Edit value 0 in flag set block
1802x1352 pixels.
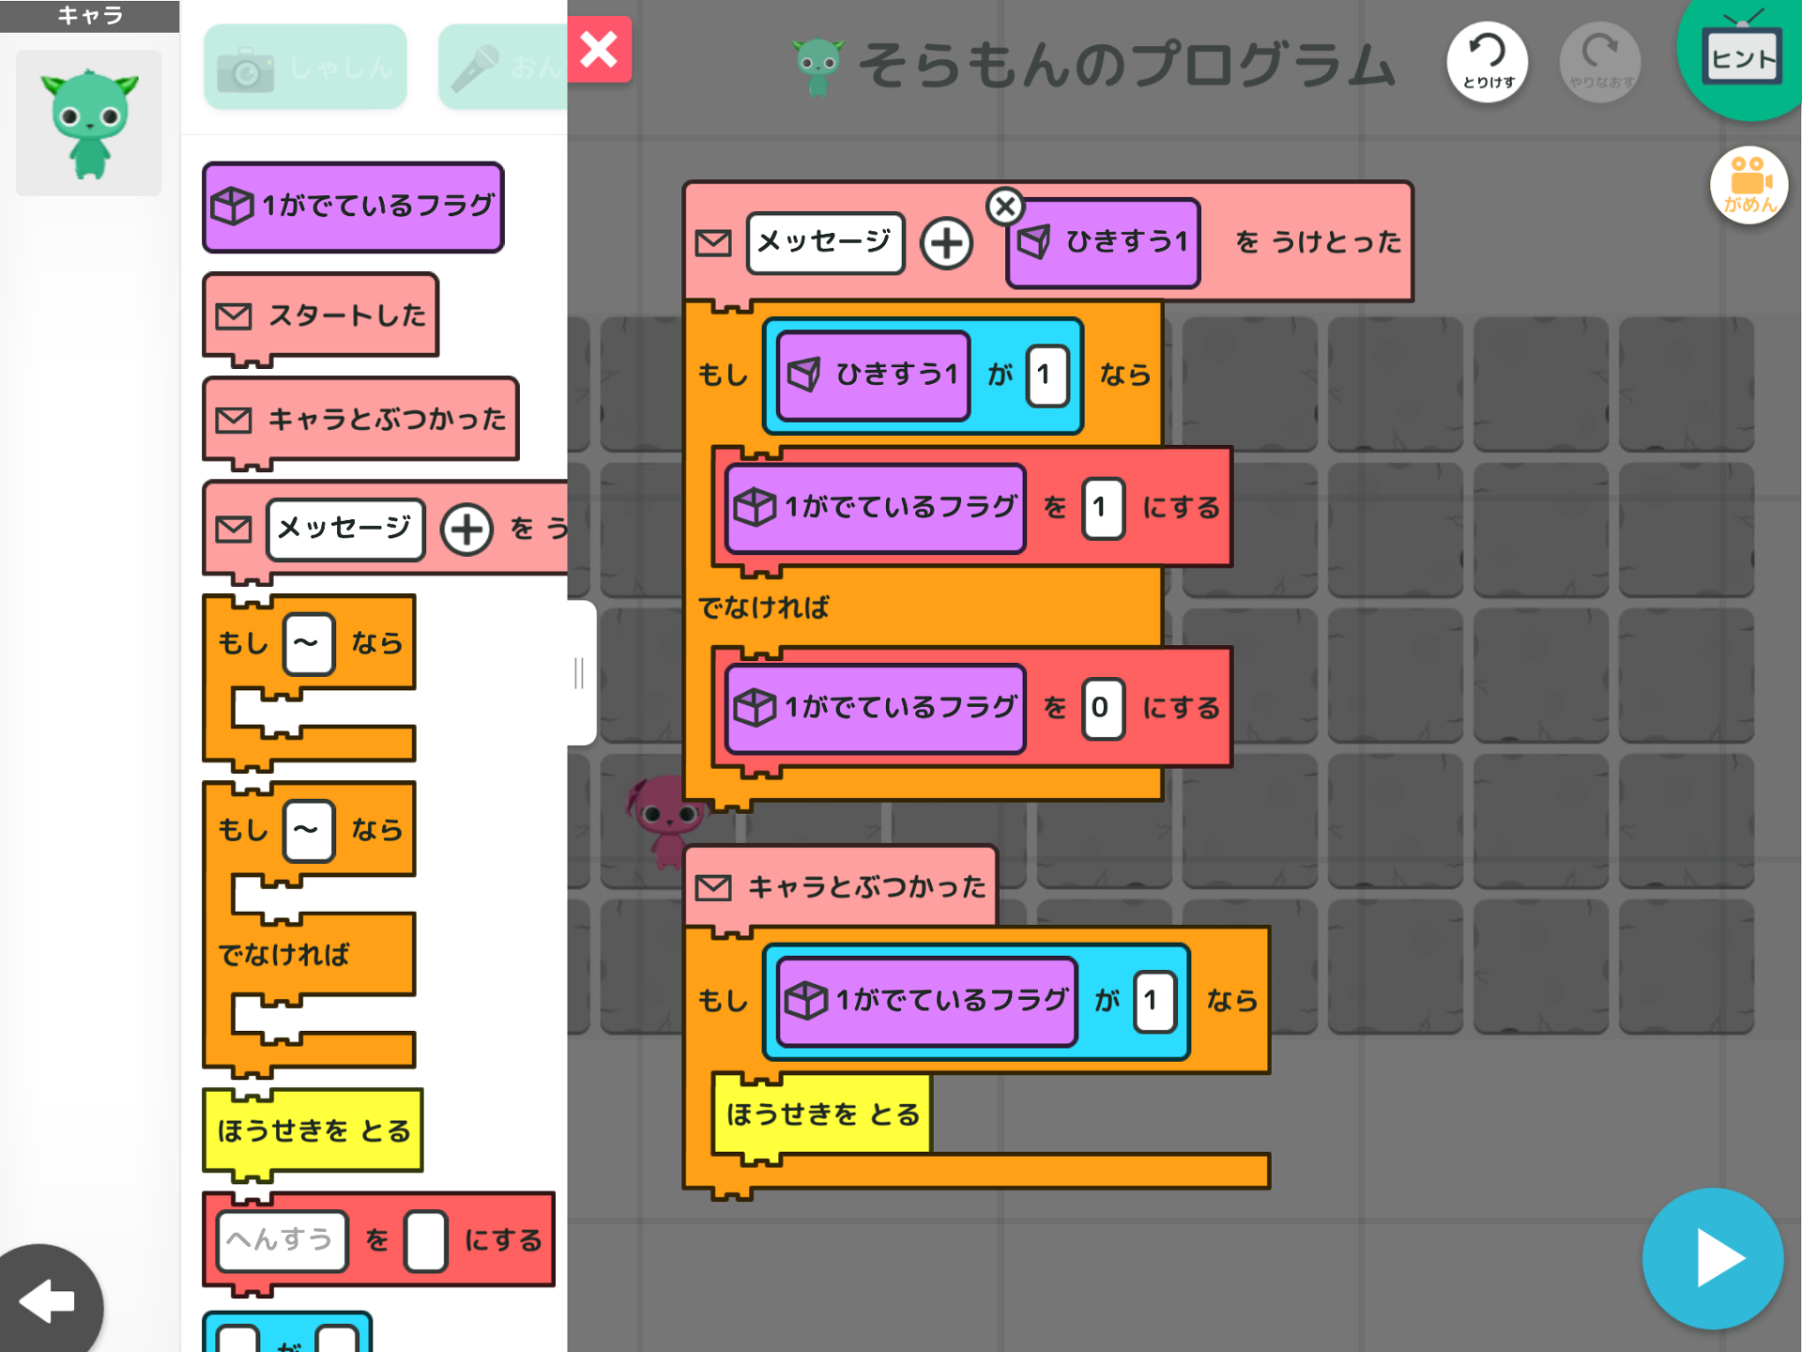[x=1101, y=708]
